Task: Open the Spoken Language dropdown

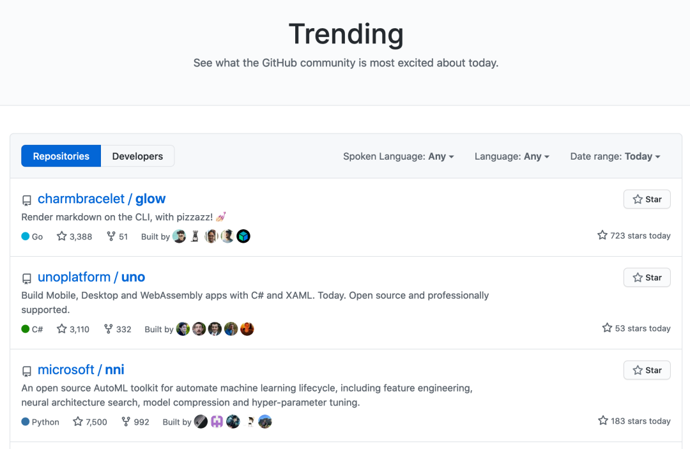Action: click(398, 156)
